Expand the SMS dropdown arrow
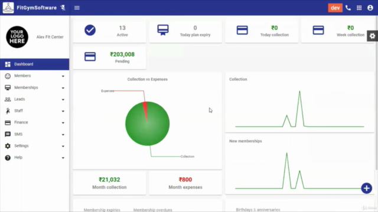This screenshot has height=212, width=378. 63,135
